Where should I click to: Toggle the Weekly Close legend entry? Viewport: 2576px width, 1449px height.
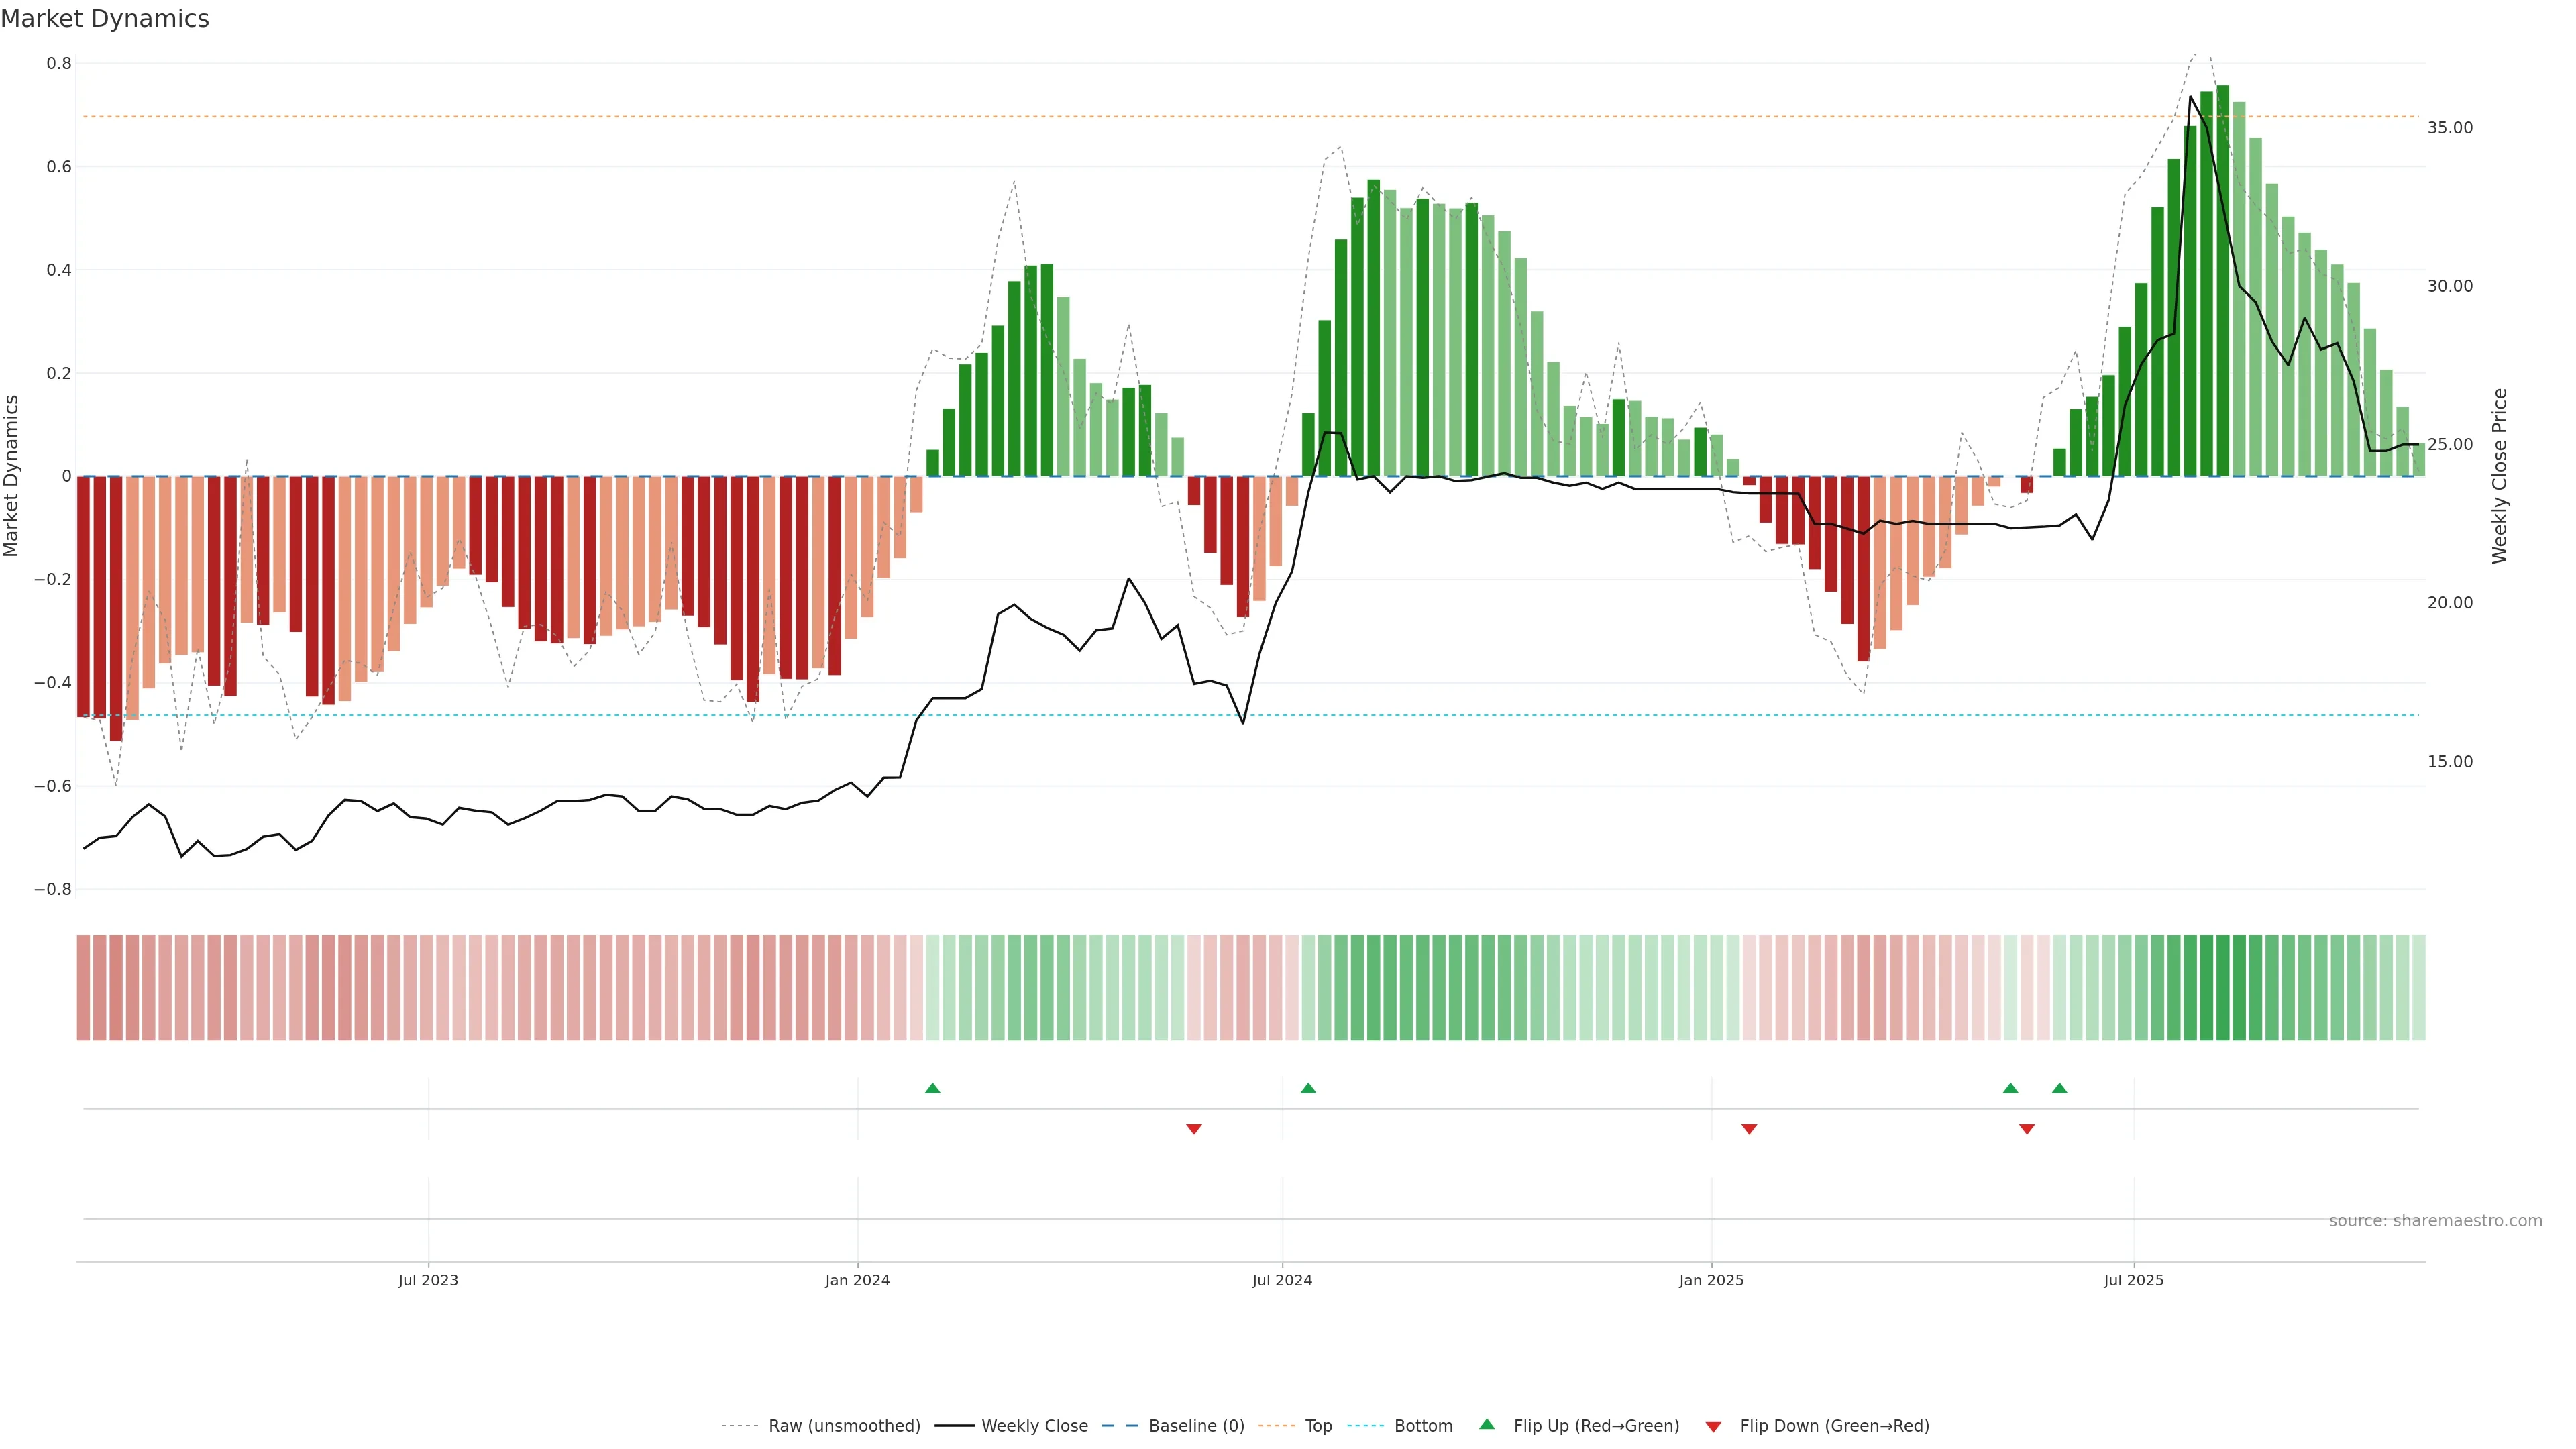point(1034,1426)
